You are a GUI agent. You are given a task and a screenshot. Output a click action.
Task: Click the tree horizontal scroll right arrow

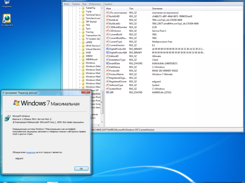click(98, 125)
